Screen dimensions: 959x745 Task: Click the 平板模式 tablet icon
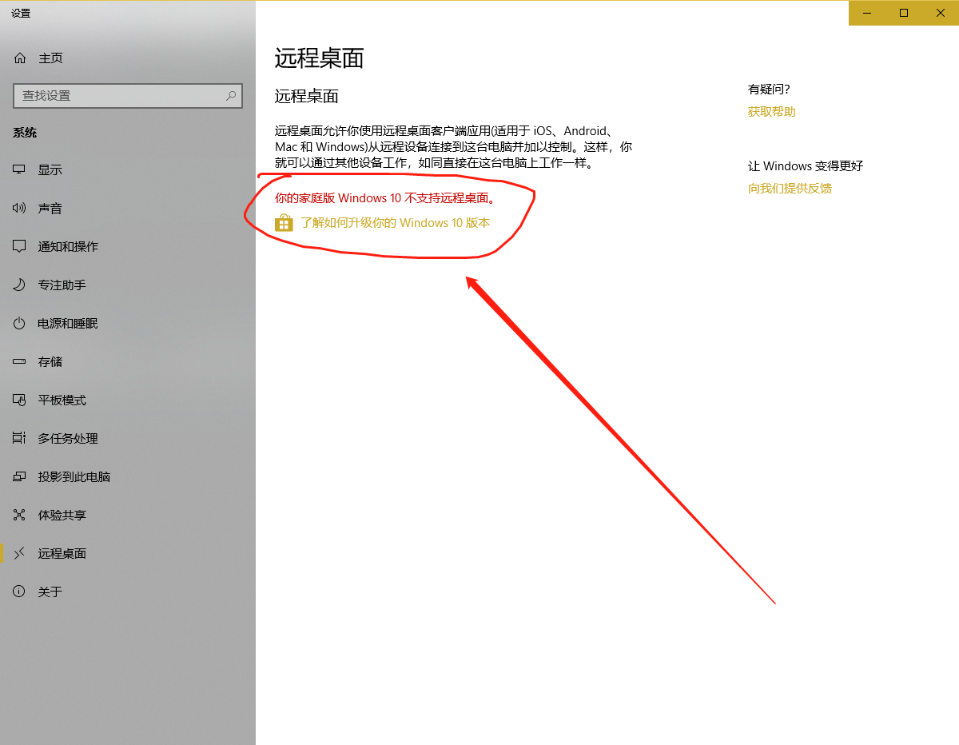click(20, 400)
